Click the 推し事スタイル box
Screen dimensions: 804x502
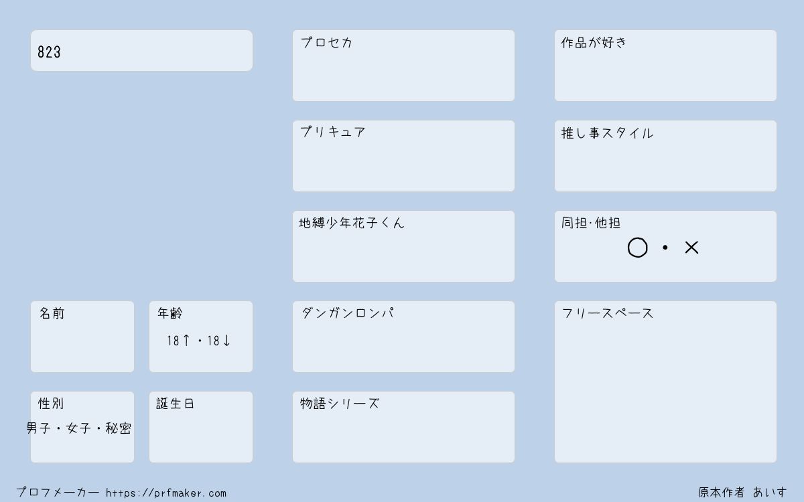(665, 156)
